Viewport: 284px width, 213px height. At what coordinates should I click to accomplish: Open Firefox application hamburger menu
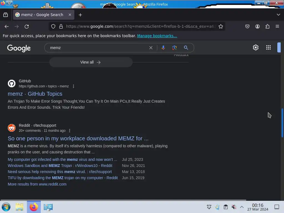tap(277, 26)
